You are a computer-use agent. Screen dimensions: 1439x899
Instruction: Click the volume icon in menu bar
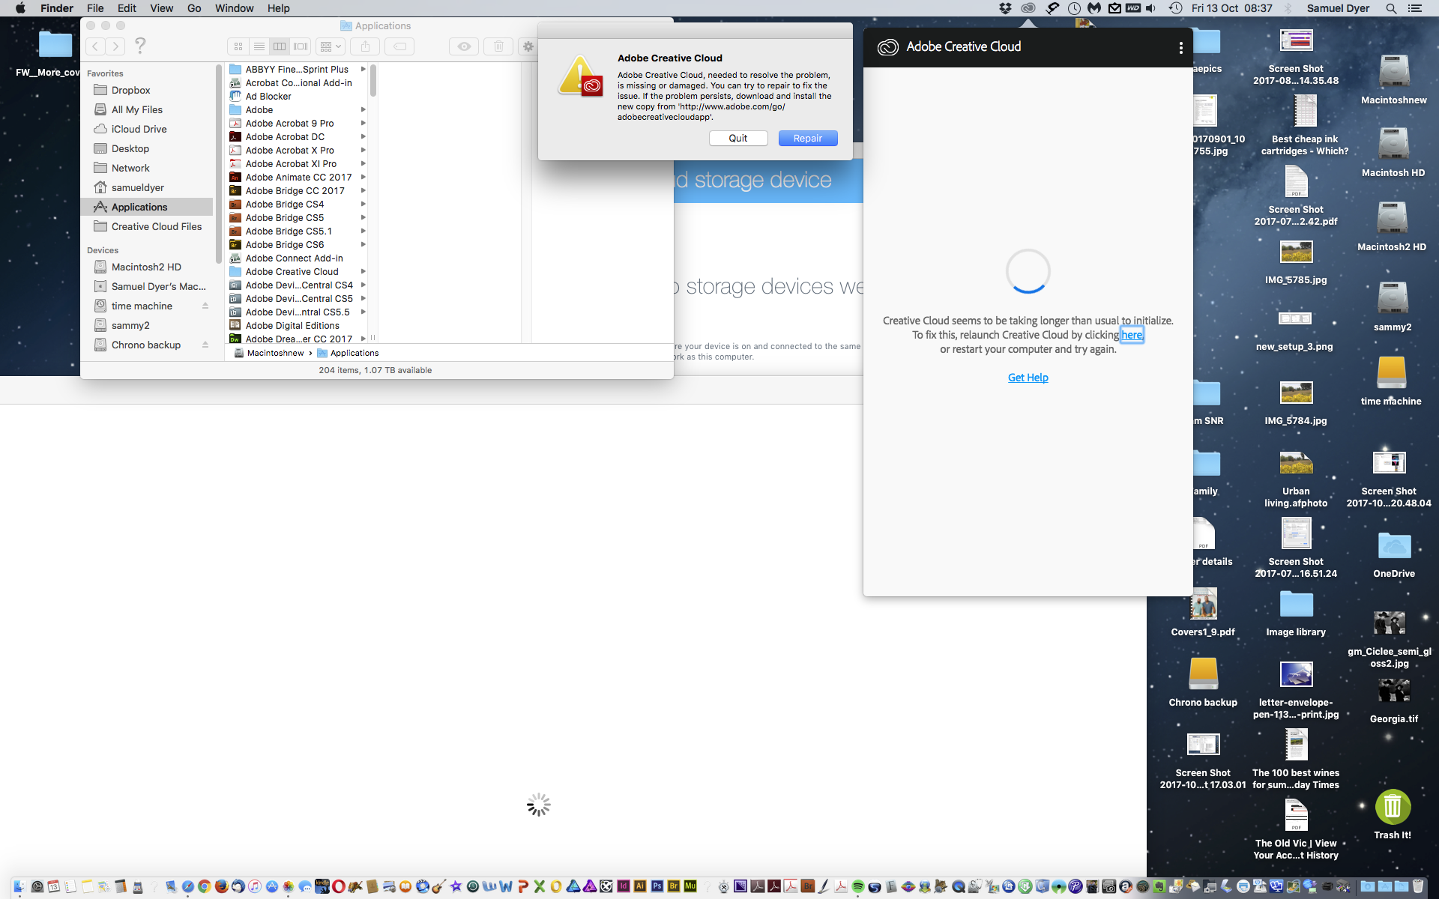(x=1150, y=8)
